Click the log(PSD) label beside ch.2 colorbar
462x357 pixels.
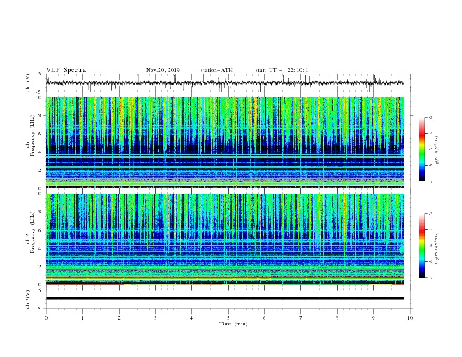[x=437, y=248]
